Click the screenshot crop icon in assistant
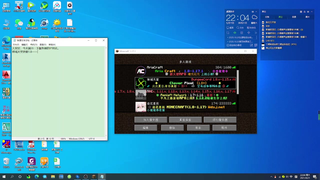Viewport: 320px width, 180px height. [x=228, y=33]
